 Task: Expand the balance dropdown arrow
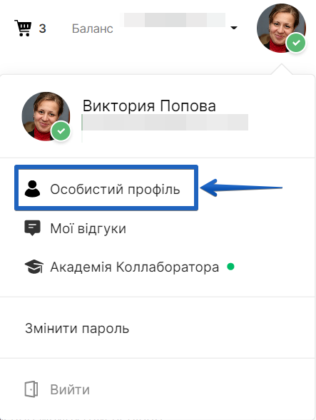point(234,28)
